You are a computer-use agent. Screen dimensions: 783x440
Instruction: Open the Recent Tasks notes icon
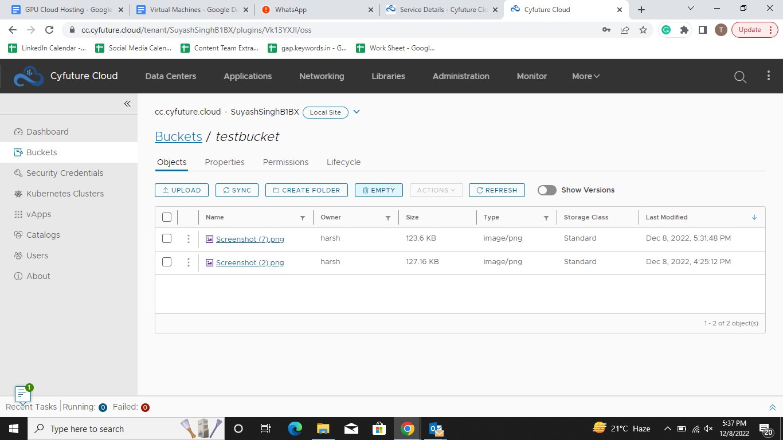(23, 394)
